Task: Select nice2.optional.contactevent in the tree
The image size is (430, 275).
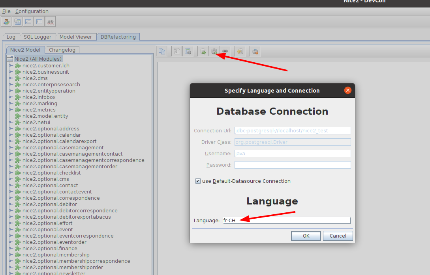Action: click(57, 191)
